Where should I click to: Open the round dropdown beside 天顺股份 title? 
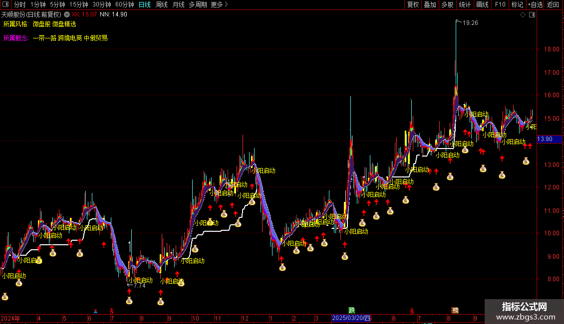(67, 14)
